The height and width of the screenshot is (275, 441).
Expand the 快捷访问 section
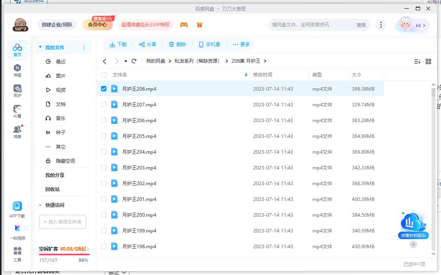(40, 205)
